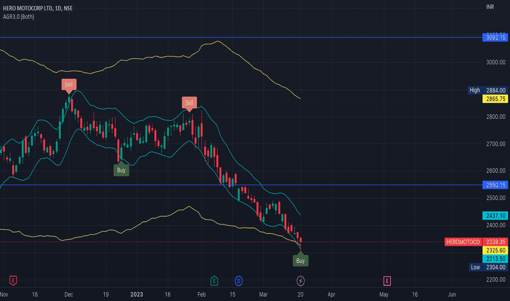Click the Mar label on time axis
The width and height of the screenshot is (510, 301).
click(263, 294)
